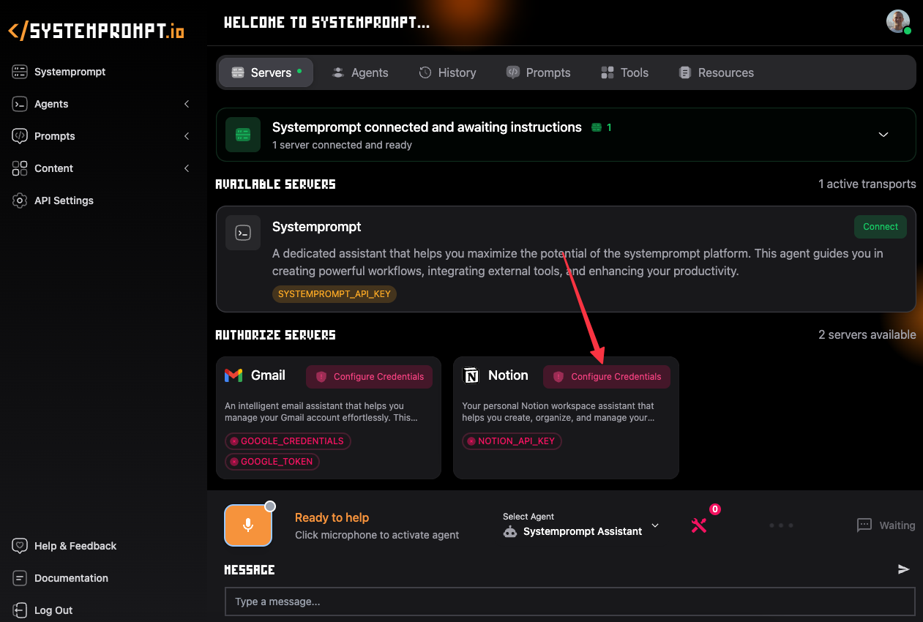923x622 pixels.
Task: Connect the Systemprompt server
Action: [x=881, y=227]
